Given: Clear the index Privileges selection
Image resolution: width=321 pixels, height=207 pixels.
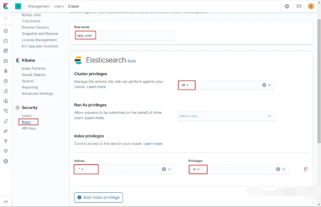Looking at the screenshot, I should point(278,169).
